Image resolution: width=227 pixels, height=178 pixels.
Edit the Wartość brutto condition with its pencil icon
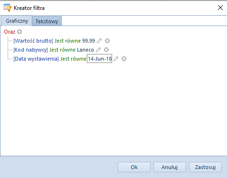click(x=99, y=41)
